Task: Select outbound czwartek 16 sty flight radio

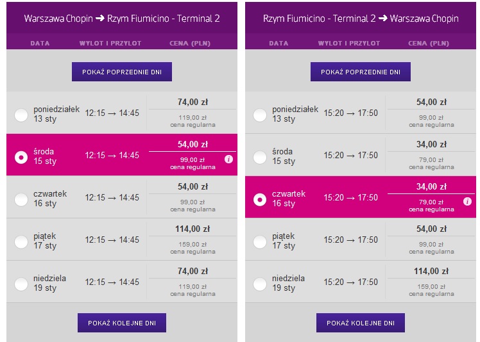Action: coord(21,200)
